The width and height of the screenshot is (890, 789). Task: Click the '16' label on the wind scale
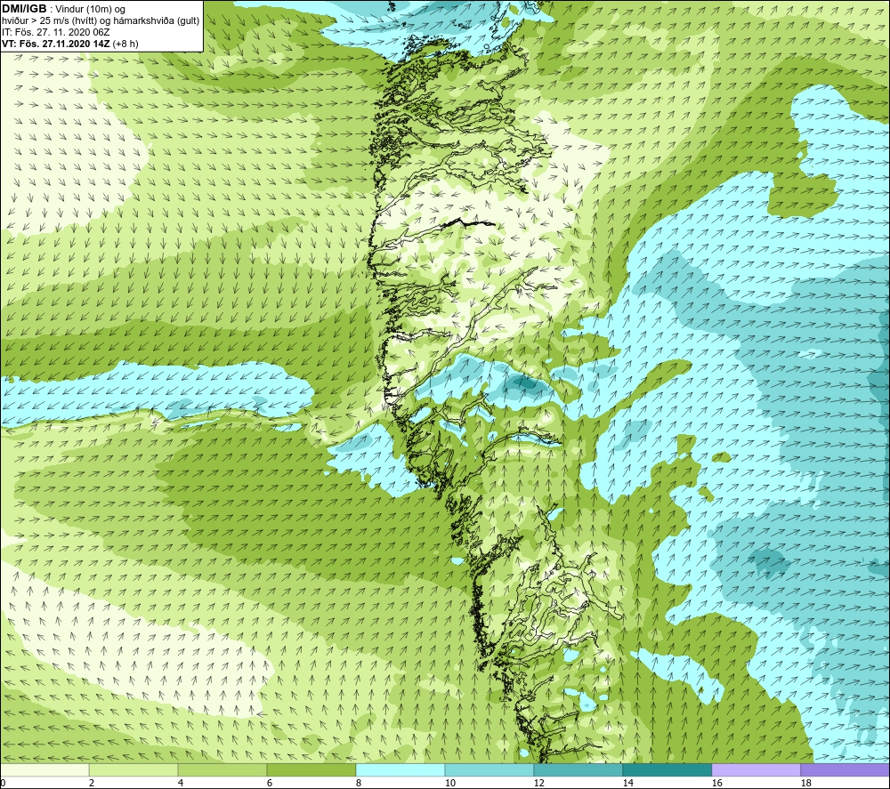(716, 784)
